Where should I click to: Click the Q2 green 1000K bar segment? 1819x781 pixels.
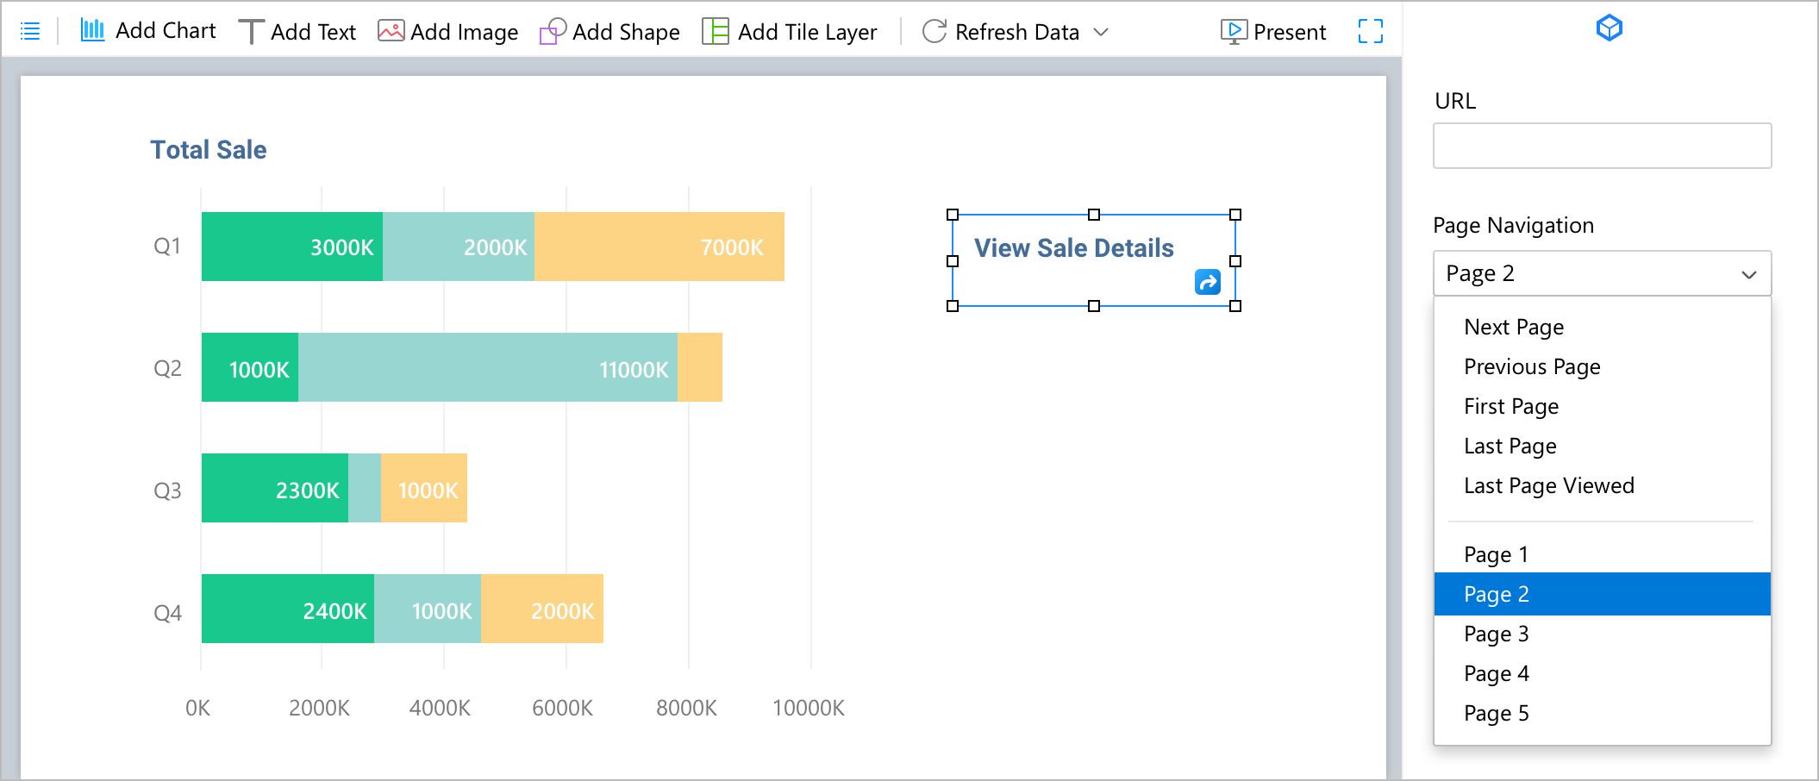point(250,367)
